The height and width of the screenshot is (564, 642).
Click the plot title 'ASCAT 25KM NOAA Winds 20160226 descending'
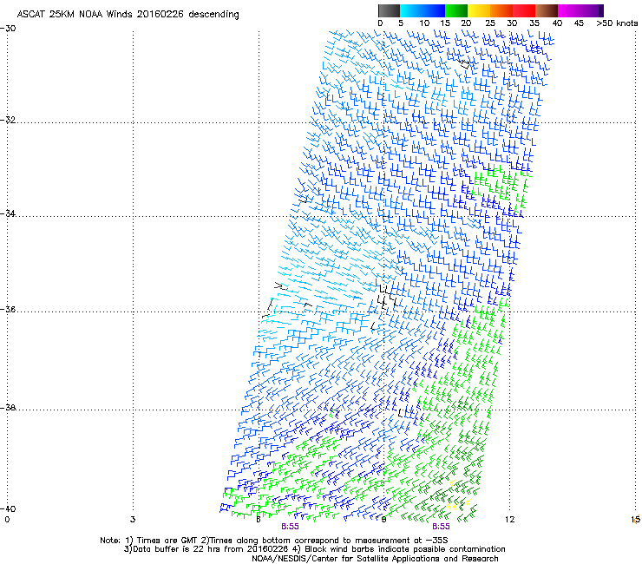128,14
